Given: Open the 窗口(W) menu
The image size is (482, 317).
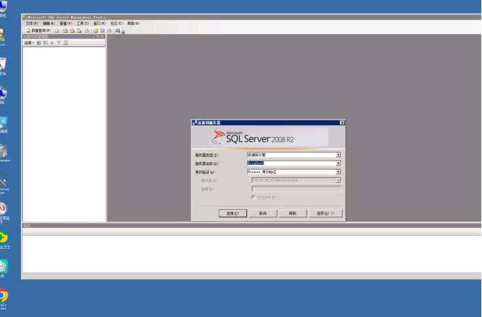Looking at the screenshot, I should [x=99, y=24].
